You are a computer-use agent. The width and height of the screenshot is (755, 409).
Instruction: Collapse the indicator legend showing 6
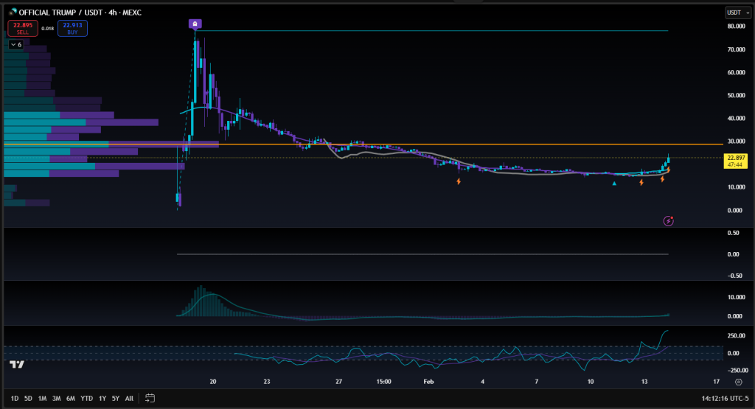pyautogui.click(x=16, y=45)
